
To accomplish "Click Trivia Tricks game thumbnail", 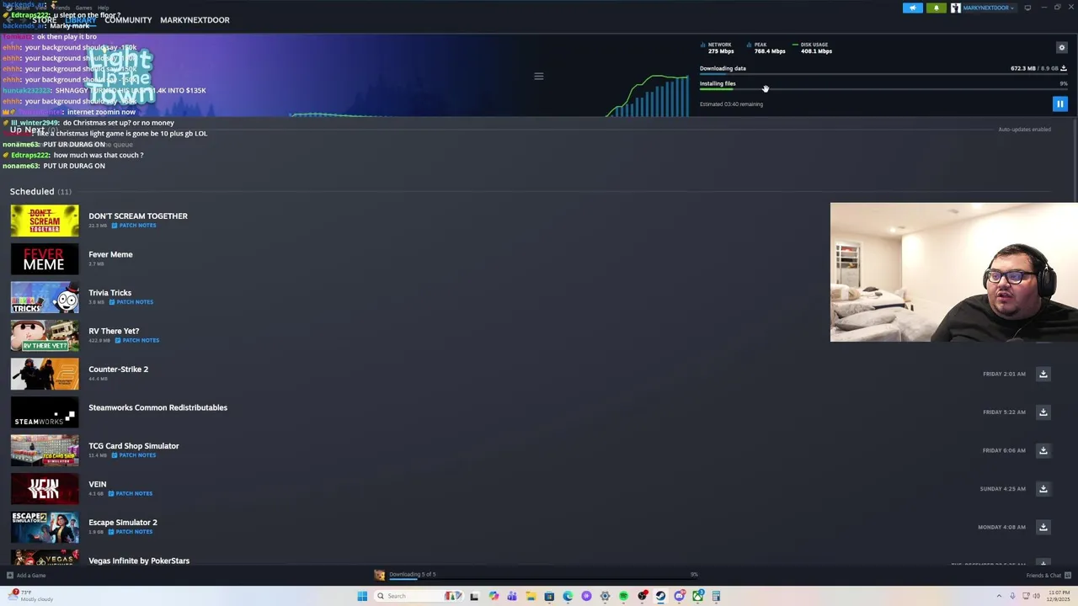I will pyautogui.click(x=45, y=297).
